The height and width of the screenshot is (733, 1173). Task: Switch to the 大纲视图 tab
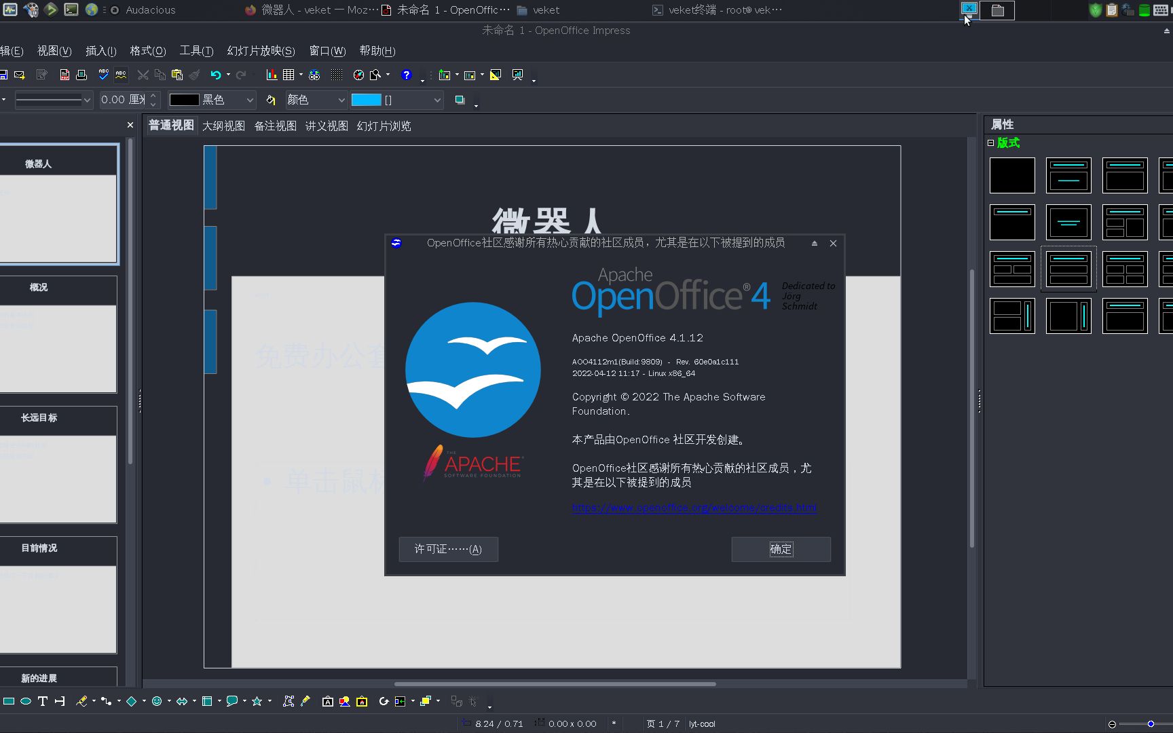224,126
